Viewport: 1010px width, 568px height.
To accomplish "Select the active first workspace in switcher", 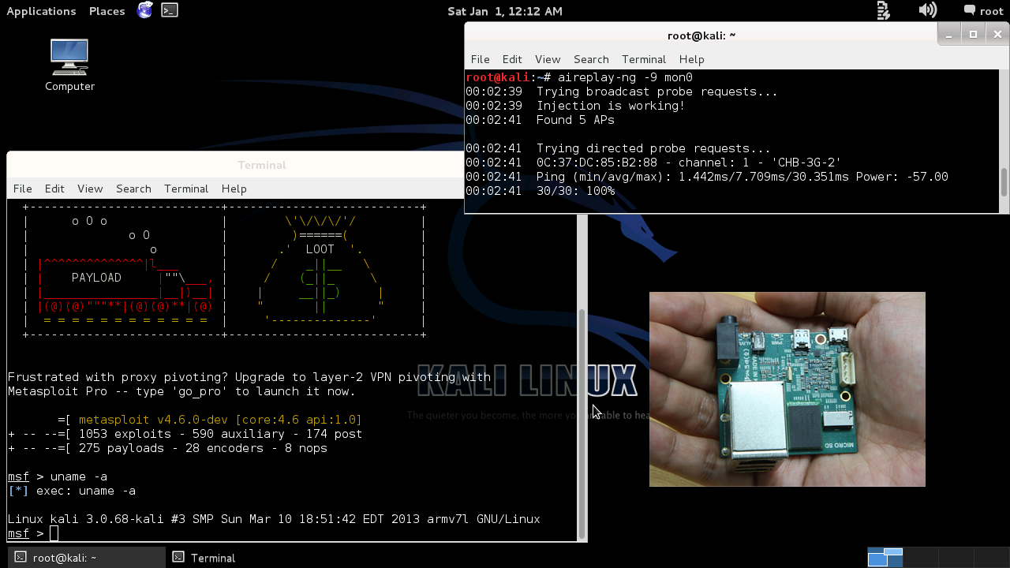I will tap(885, 557).
